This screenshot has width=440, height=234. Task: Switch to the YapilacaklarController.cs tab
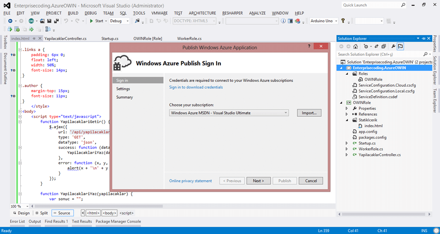65,39
